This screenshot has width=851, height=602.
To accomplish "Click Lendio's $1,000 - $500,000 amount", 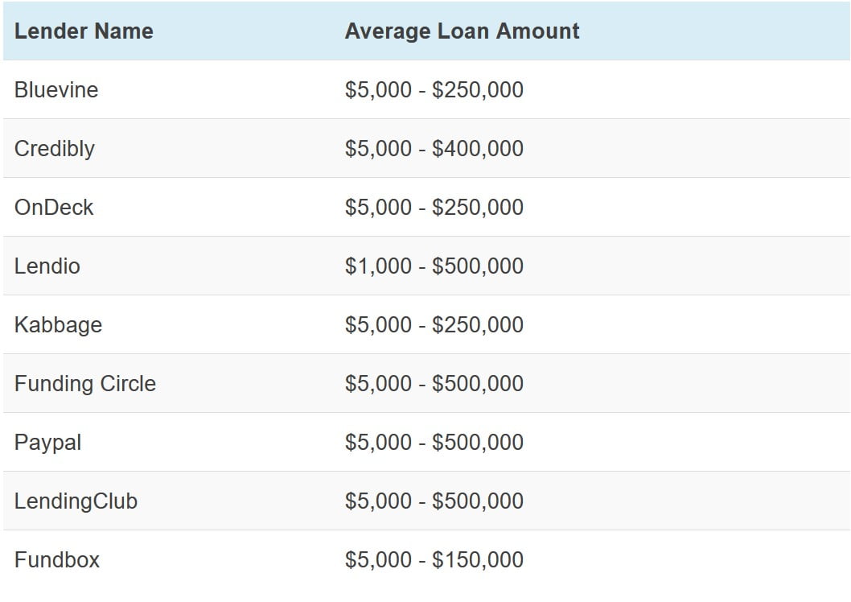I will tap(434, 266).
